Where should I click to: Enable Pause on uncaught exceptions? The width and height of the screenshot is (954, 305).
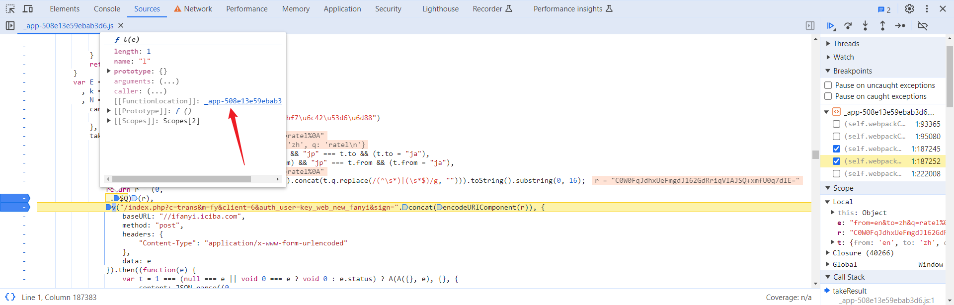[828, 85]
